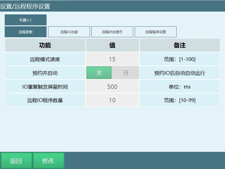This screenshot has width=225, height=169.
Task: Open the 远程IO功能 tab
Action: point(69,32)
